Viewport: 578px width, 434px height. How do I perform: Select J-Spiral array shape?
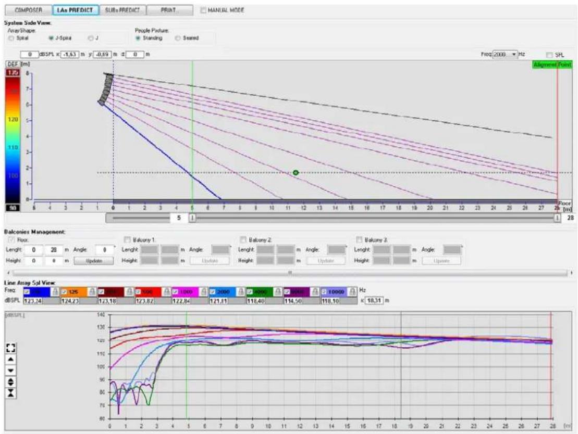51,39
